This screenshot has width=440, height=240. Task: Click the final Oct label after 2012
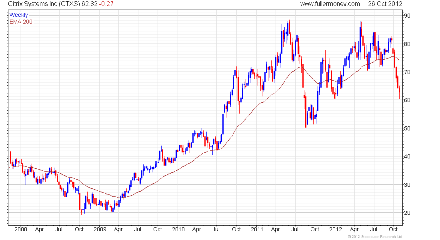tap(394, 229)
